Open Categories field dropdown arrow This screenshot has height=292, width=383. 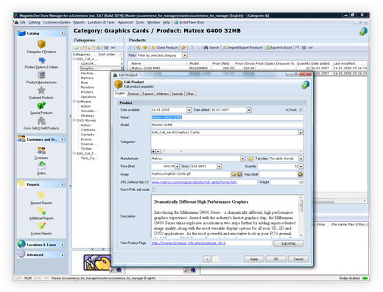(301, 133)
